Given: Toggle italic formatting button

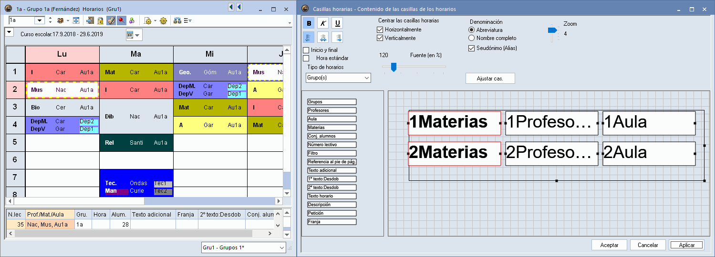Looking at the screenshot, I should (x=323, y=23).
